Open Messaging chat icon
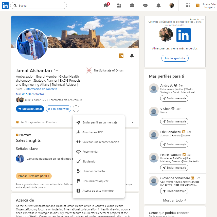Image resolution: width=217 pixels, height=217 pixels. tap(145, 6)
